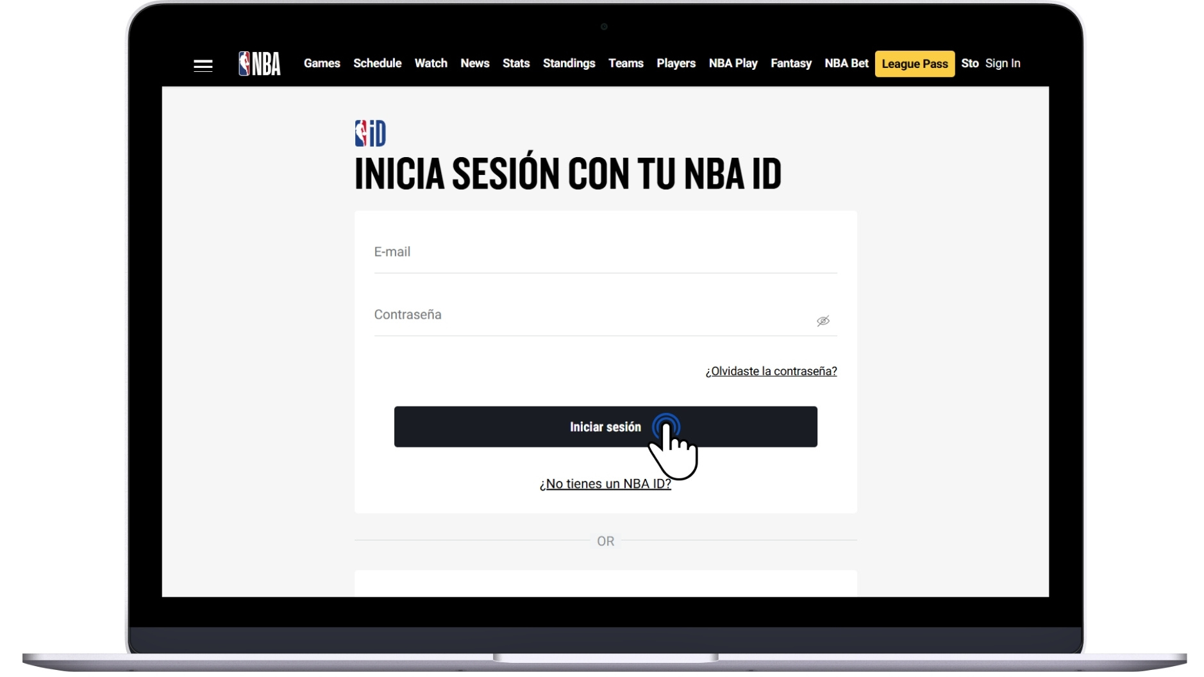The image size is (1204, 677).
Task: Go to Players in navigation
Action: tap(676, 63)
